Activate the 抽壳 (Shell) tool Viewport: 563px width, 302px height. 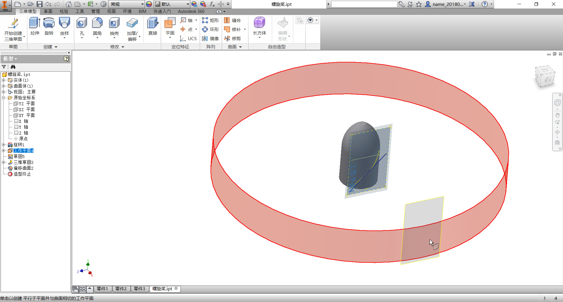click(x=114, y=27)
